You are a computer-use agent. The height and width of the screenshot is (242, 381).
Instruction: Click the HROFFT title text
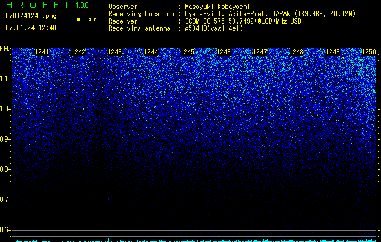coord(37,5)
